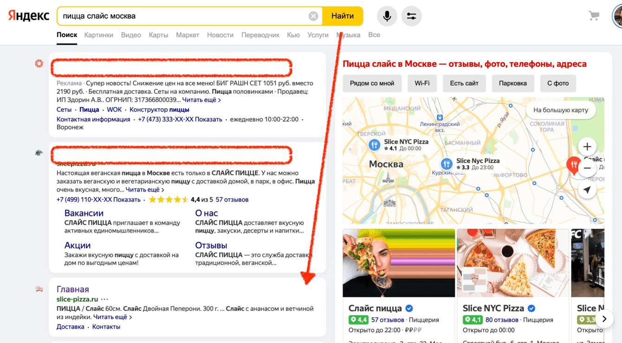Screen dimensions: 622x343
Task: Show the +7 (499) phone number
Action: click(98, 200)
